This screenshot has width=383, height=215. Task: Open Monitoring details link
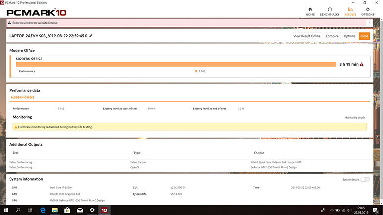click(355, 117)
